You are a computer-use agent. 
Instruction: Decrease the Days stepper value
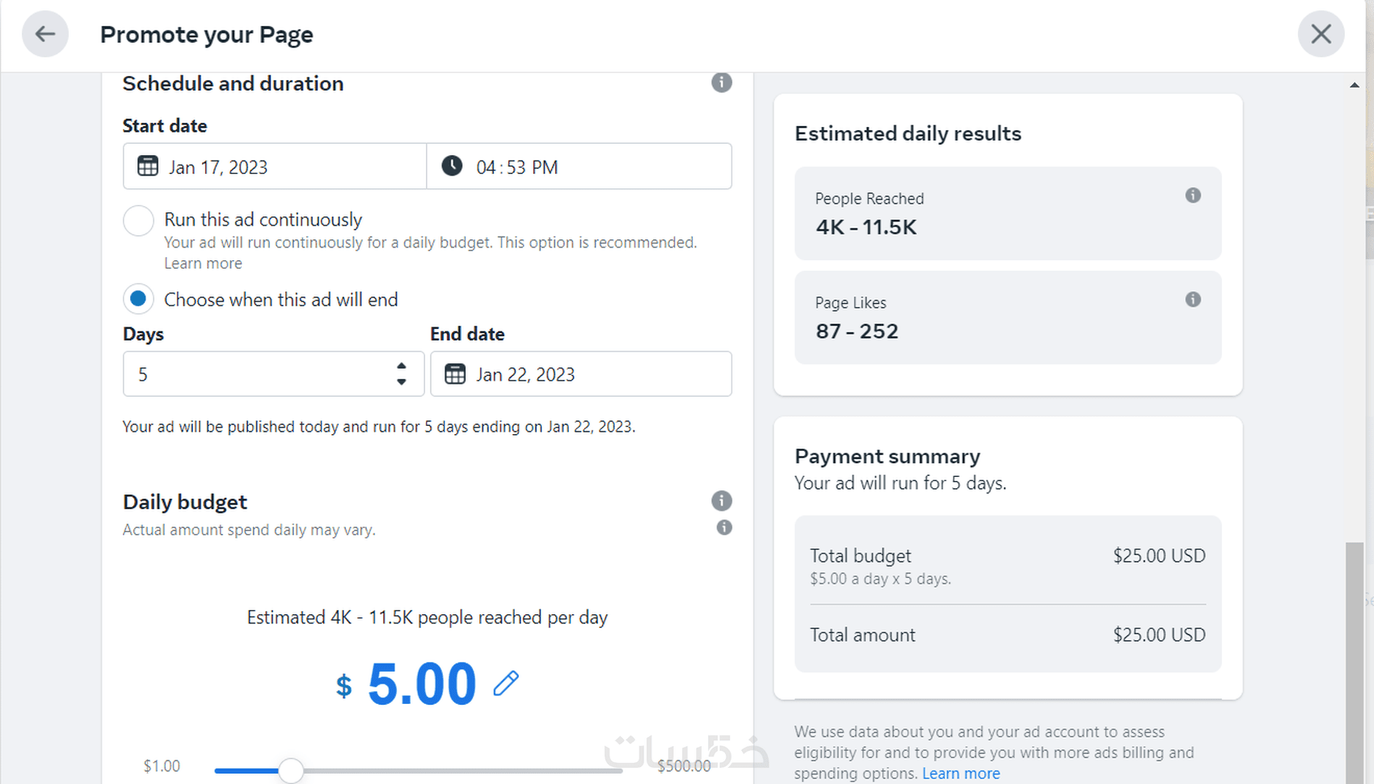402,381
